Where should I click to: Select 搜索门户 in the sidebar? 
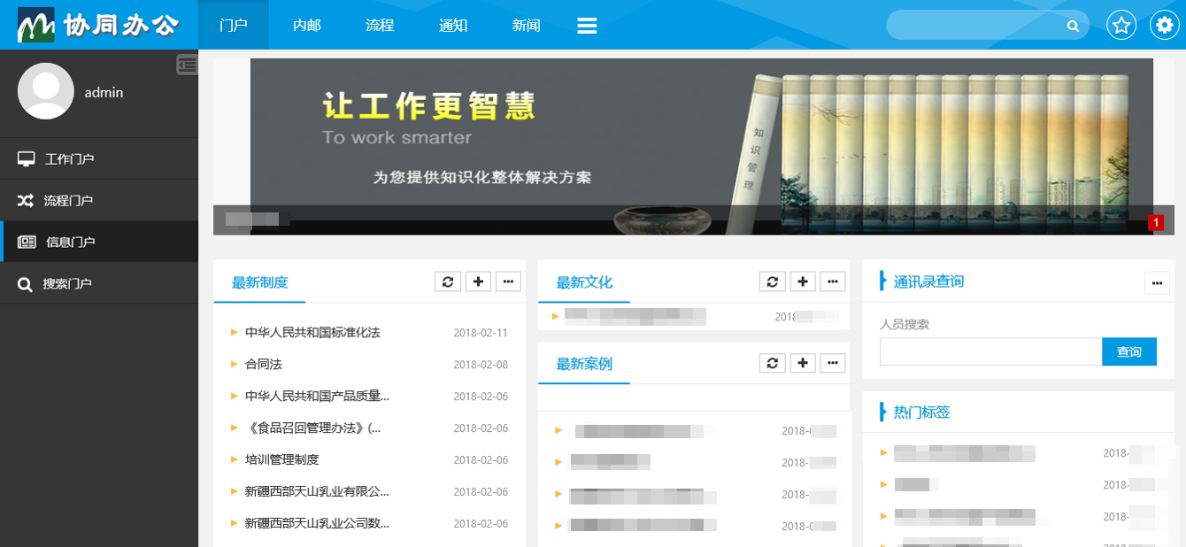tap(99, 283)
